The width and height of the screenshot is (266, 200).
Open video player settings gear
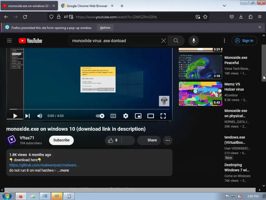[126, 116]
